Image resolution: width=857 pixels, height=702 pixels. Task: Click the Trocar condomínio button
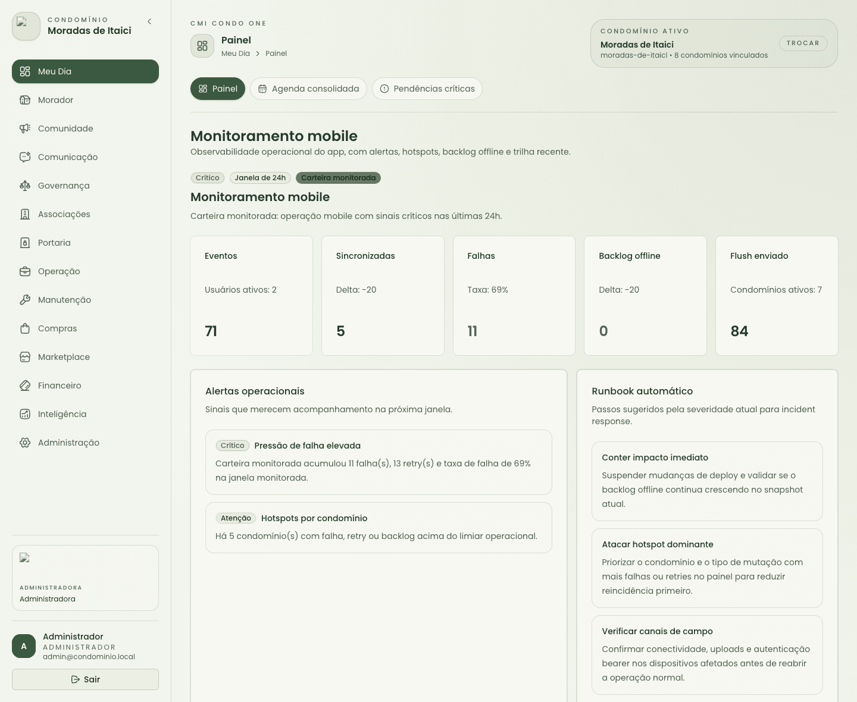click(803, 43)
